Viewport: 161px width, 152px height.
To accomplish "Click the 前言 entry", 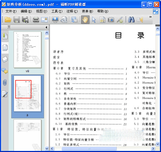I will coord(56,57).
